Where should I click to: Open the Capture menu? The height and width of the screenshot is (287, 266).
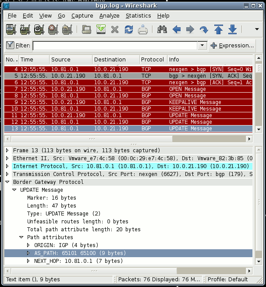tap(82, 16)
